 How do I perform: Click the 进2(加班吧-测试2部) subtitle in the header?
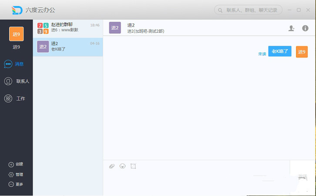pos(146,31)
